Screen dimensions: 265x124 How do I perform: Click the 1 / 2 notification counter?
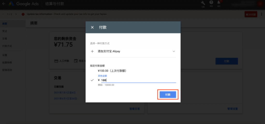tap(10, 14)
